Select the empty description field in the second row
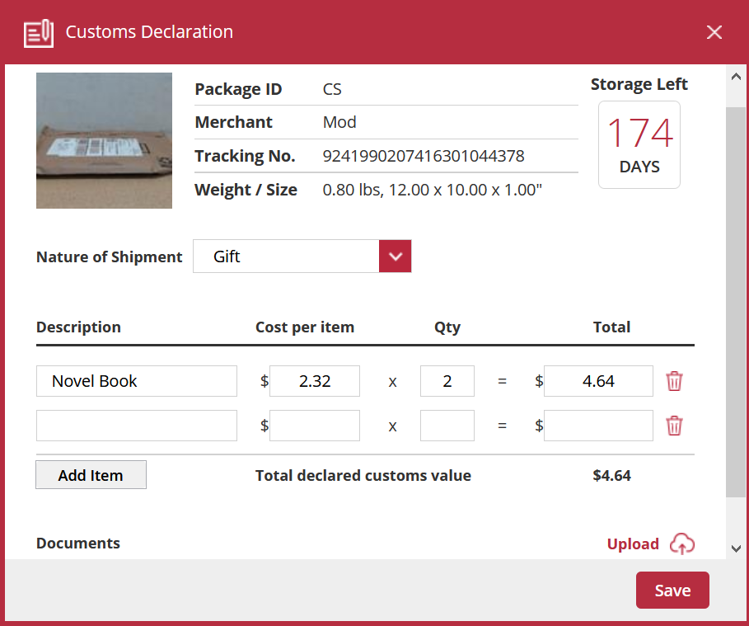This screenshot has height=626, width=749. (x=136, y=426)
